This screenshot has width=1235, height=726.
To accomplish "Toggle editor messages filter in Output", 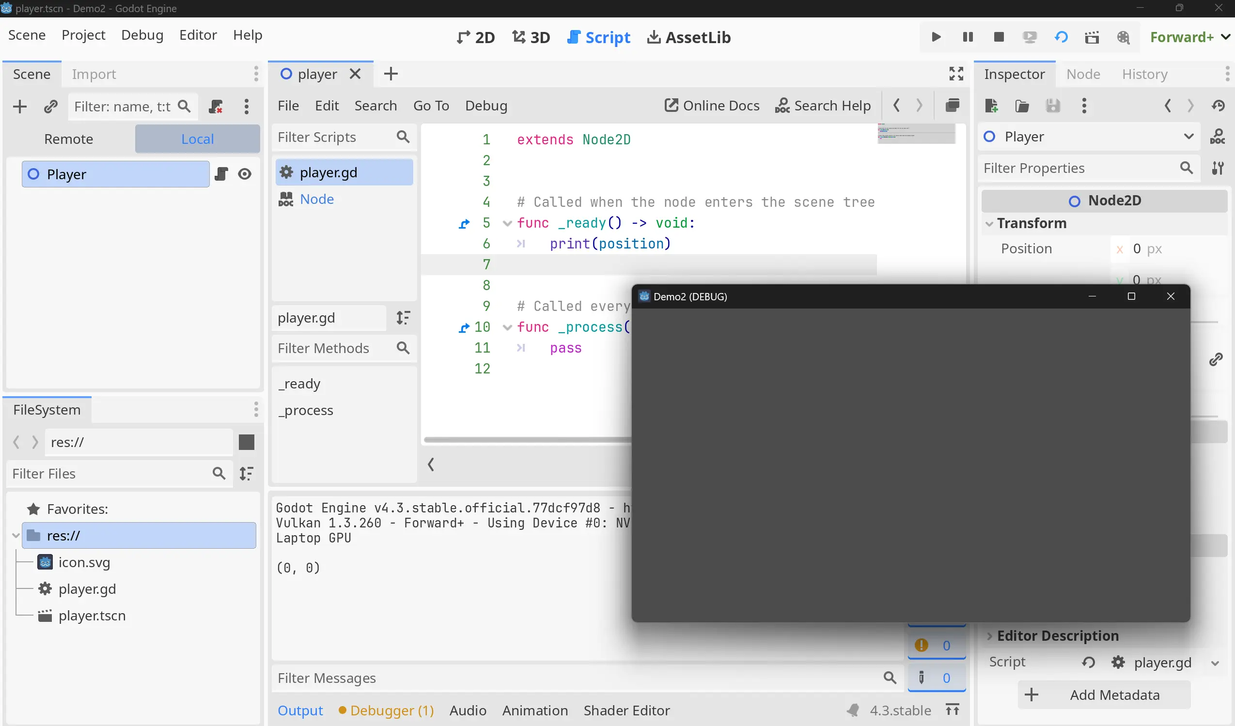I will (936, 678).
